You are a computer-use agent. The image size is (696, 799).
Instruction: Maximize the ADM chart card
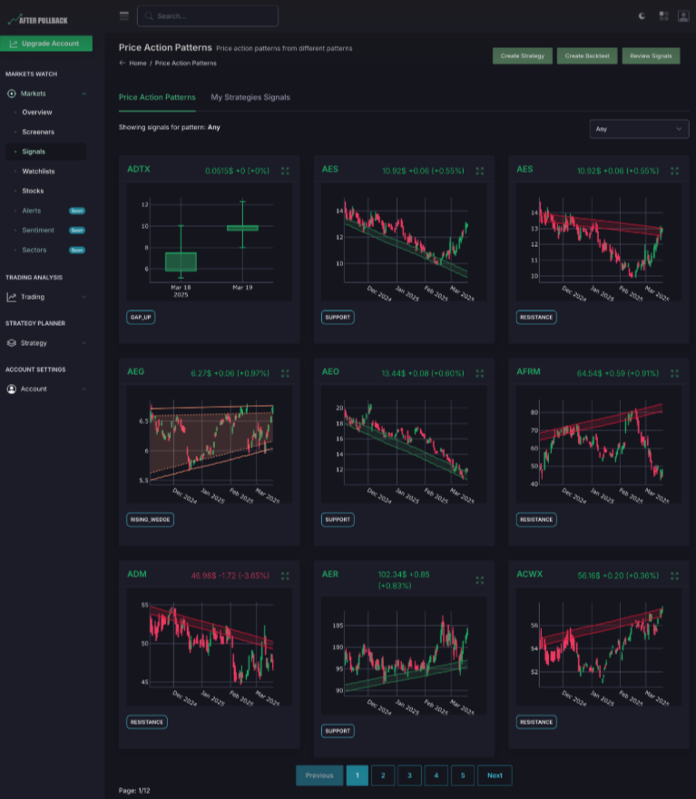coord(285,576)
